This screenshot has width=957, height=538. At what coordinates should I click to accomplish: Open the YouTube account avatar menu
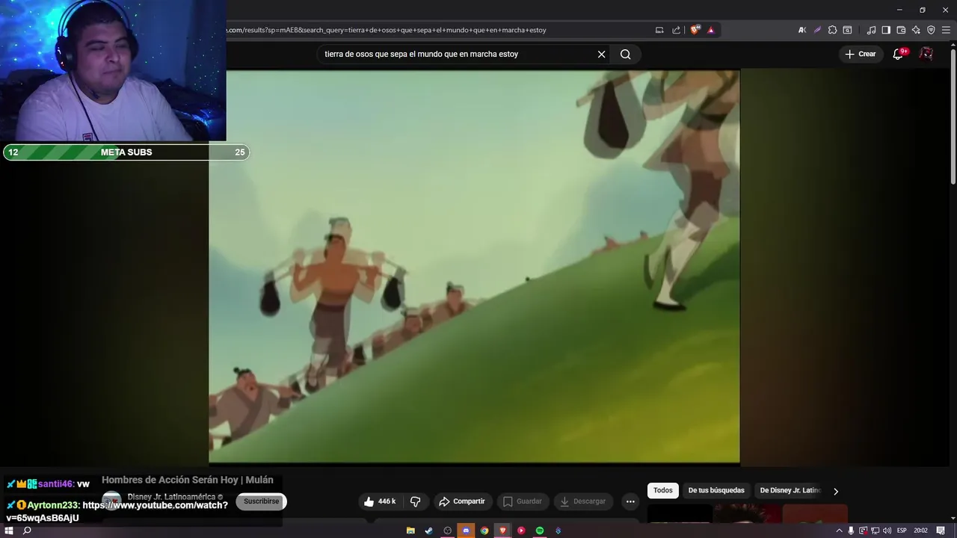(x=926, y=54)
